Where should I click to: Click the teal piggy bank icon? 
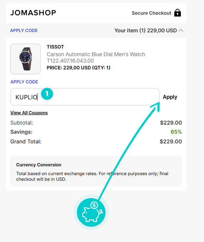[x=91, y=212]
